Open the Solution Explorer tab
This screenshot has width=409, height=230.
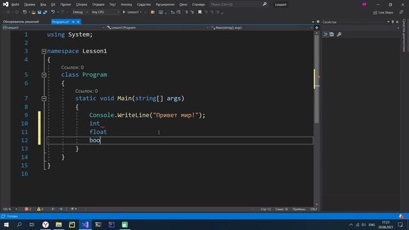[x=21, y=22]
